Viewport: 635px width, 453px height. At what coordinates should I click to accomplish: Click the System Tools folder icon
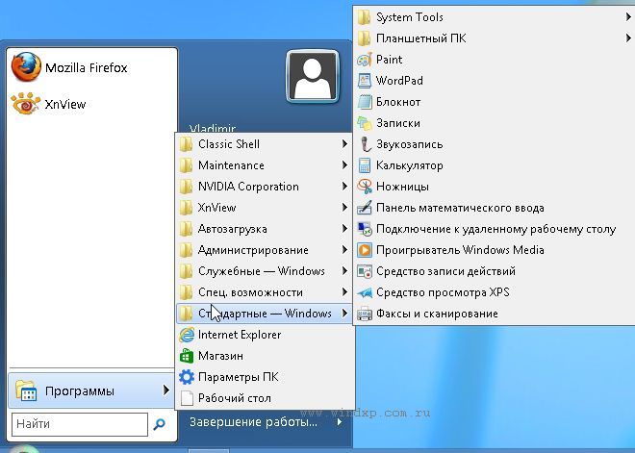(x=364, y=17)
